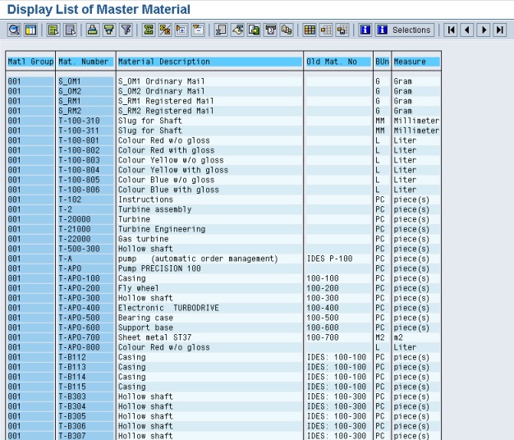The height and width of the screenshot is (440, 514).
Task: Go to the previous page arrow
Action: tap(467, 30)
